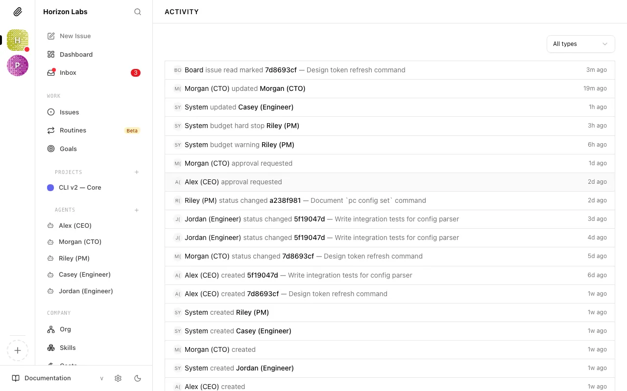The height and width of the screenshot is (391, 627).
Task: Open 'Morgan (CTO) status changed 7d8693cf' entry
Action: click(x=390, y=256)
